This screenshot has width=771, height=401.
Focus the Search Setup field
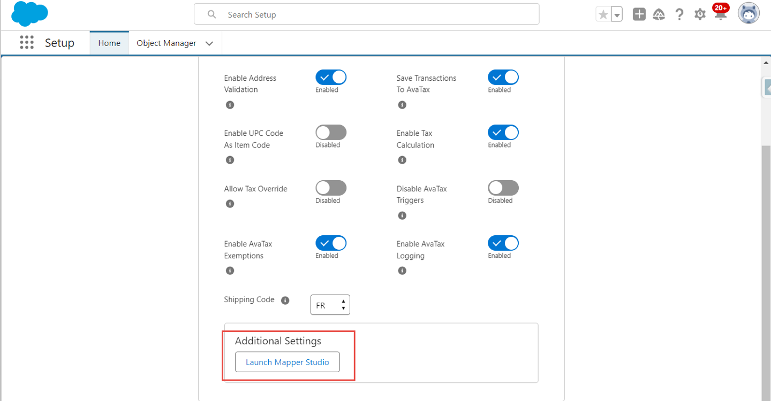pos(366,14)
